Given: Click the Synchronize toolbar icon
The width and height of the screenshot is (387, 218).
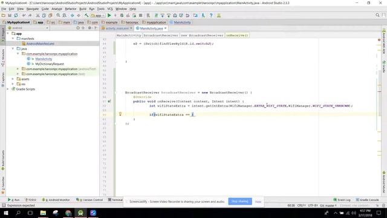Looking at the screenshot, I should 16,15.
